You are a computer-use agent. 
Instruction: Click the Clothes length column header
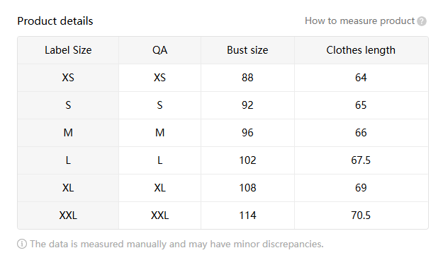click(x=361, y=50)
